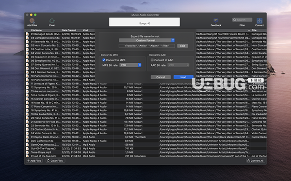Click file icon for 04 Violin Sonata
The image size is (291, 181).
[x=27, y=53]
